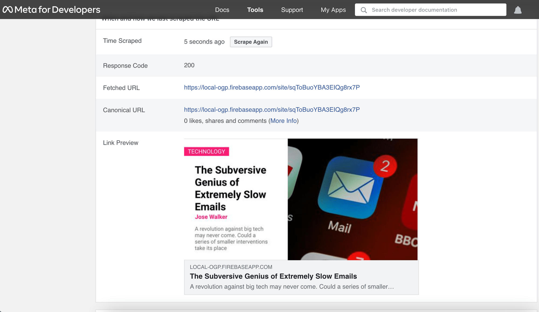Open the Docs menu

click(x=222, y=10)
